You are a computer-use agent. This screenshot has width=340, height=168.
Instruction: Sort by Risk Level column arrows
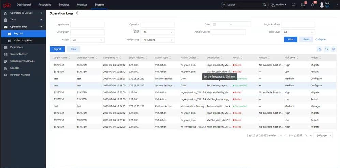click(297, 58)
